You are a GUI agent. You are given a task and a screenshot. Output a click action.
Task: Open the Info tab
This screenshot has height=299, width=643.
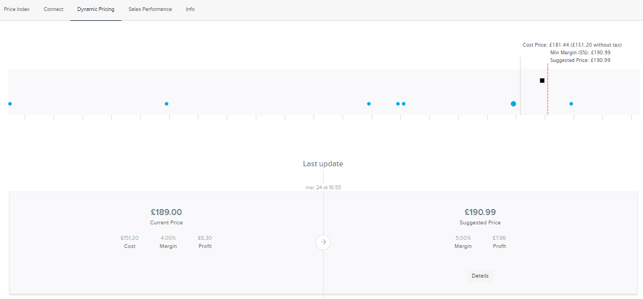click(x=190, y=9)
